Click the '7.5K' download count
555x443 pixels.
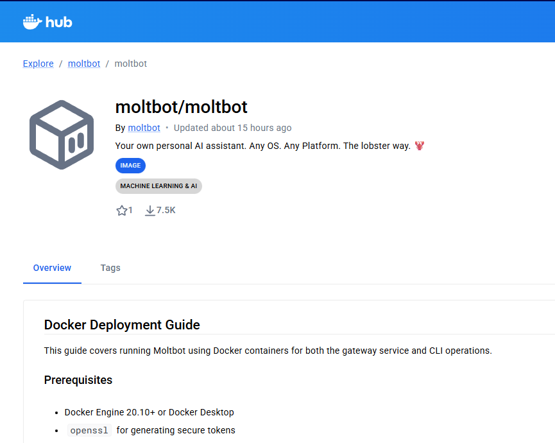(x=166, y=210)
